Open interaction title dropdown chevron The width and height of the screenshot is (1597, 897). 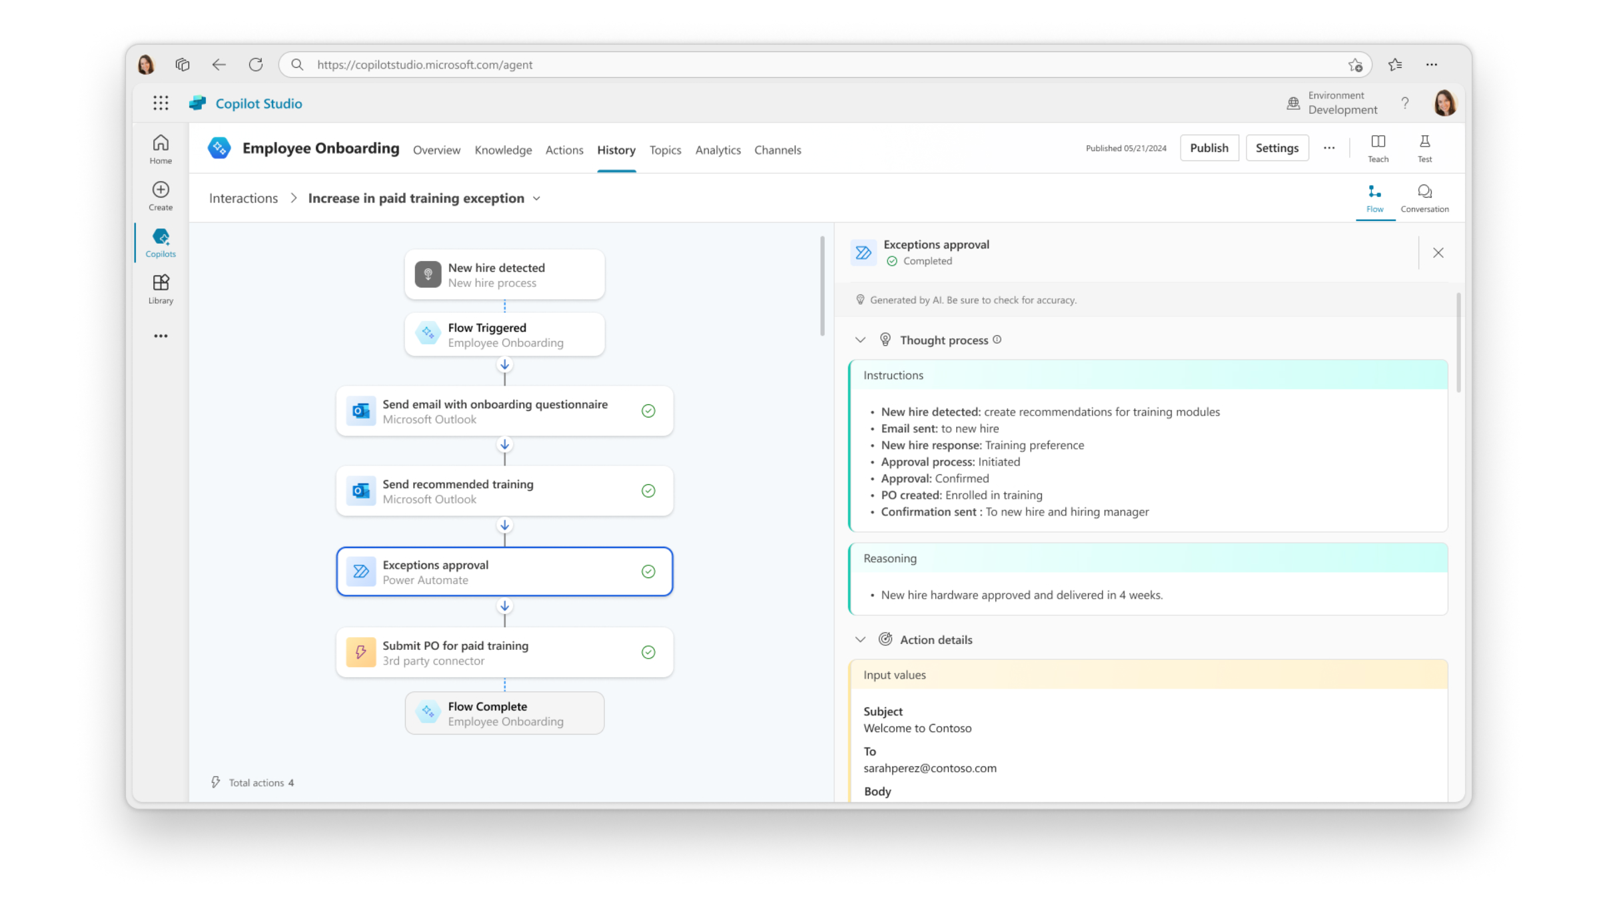536,198
